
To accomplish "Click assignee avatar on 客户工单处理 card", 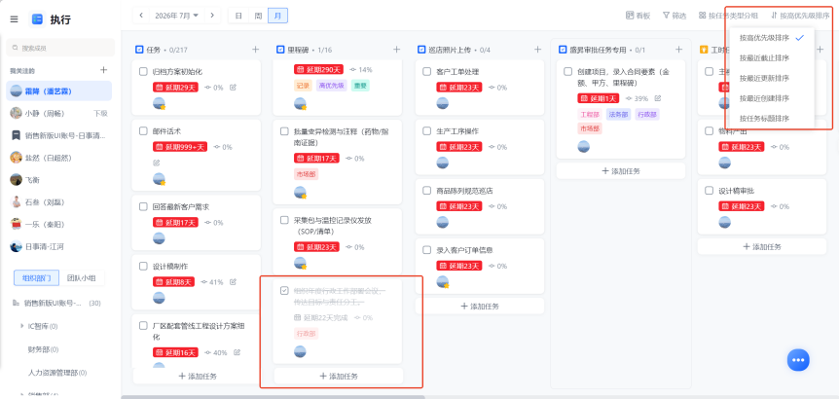I will (x=443, y=103).
